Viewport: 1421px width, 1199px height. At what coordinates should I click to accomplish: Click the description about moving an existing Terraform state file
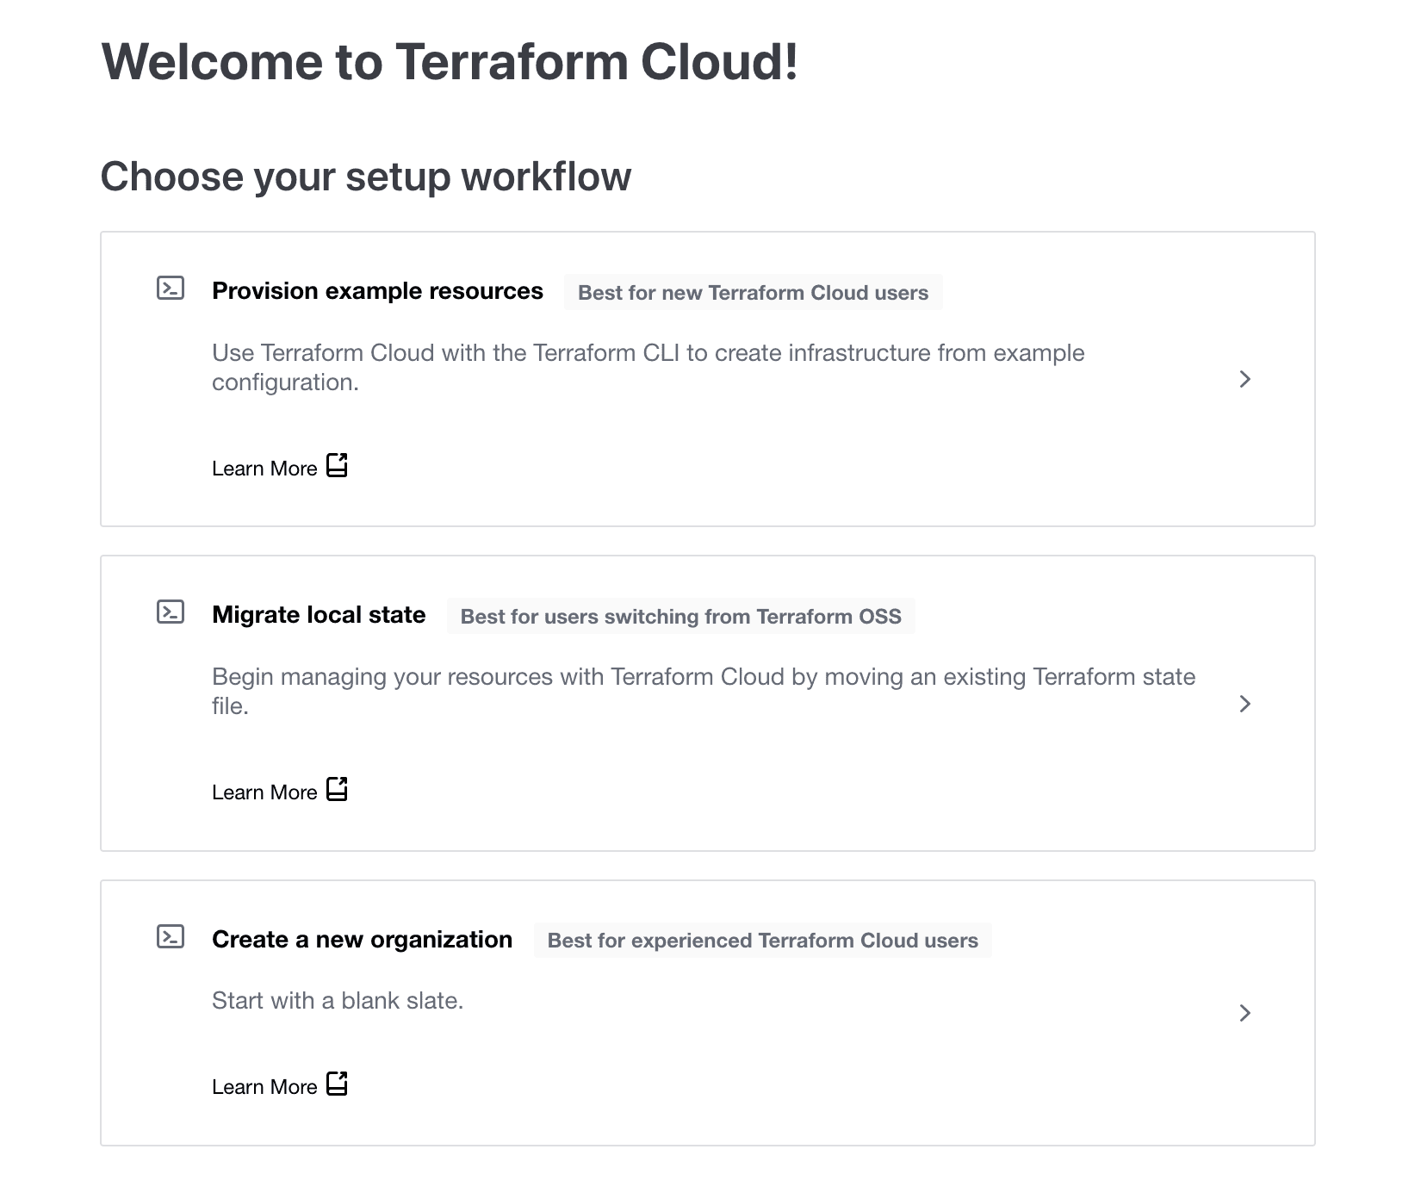pos(704,691)
